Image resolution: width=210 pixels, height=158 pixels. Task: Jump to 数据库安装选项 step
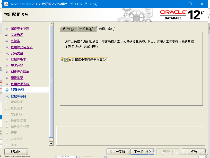pyautogui.click(x=22, y=47)
